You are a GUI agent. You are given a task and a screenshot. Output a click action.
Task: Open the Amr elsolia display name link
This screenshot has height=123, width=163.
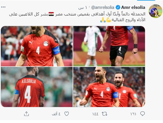[133, 7]
